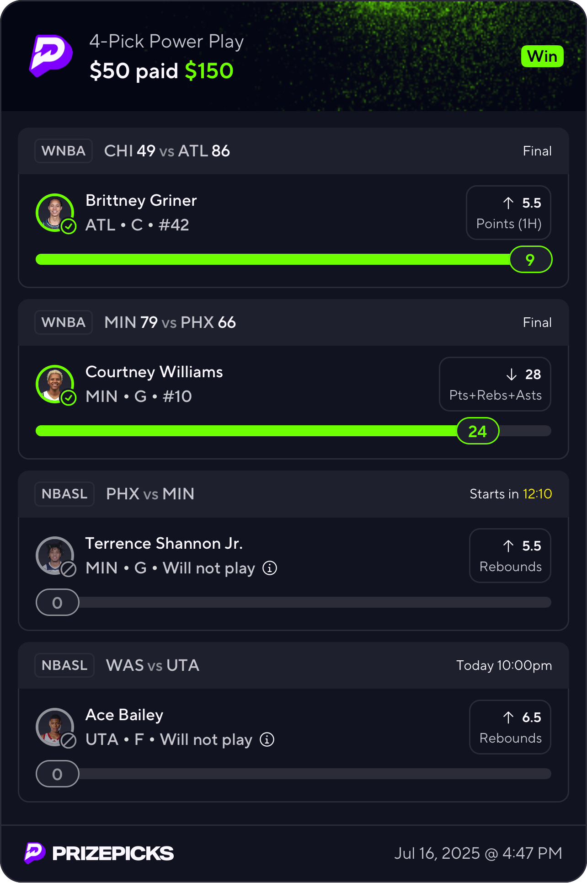Click Griner's progress bar value 9

click(530, 260)
